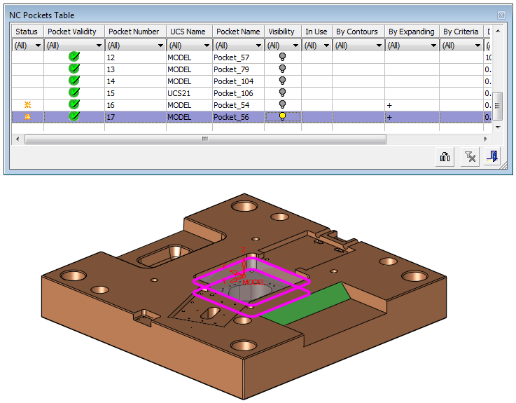
Task: Click the status star icon in row 16
Action: click(x=28, y=105)
